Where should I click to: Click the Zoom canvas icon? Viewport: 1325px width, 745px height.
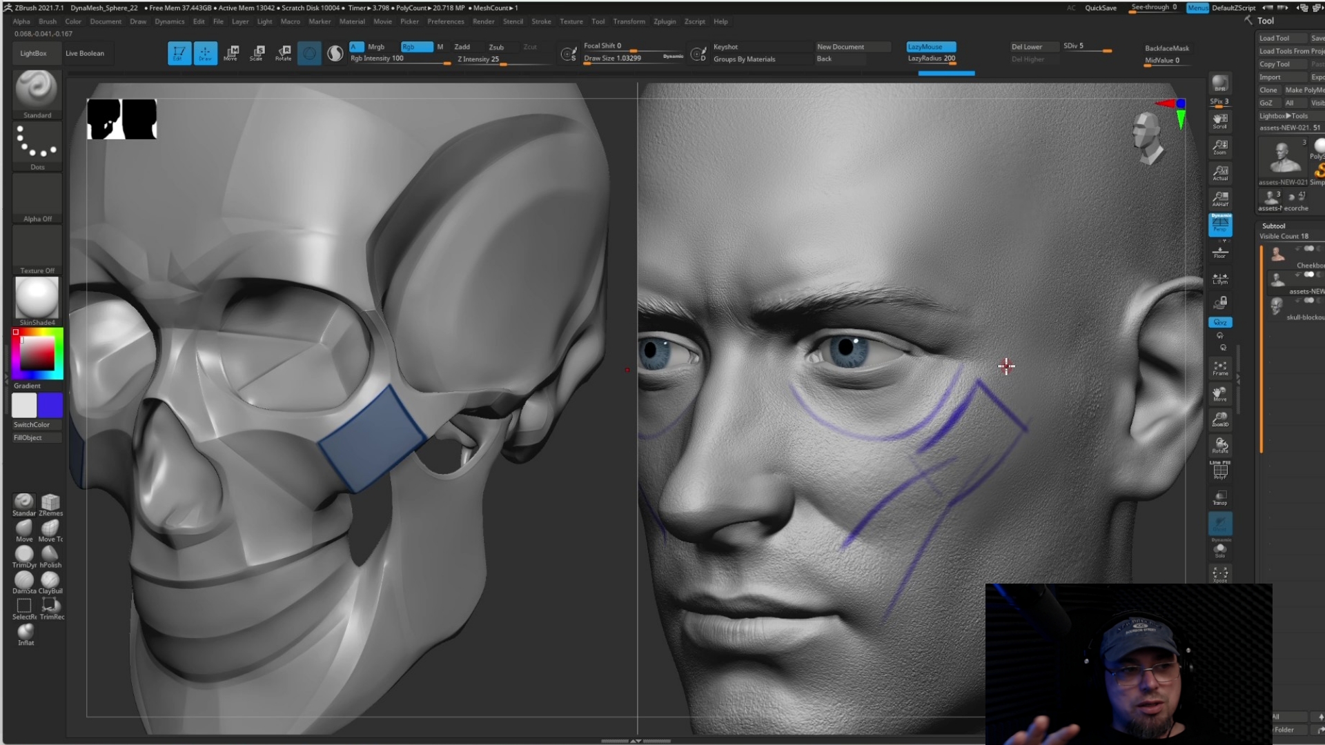pos(1220,147)
